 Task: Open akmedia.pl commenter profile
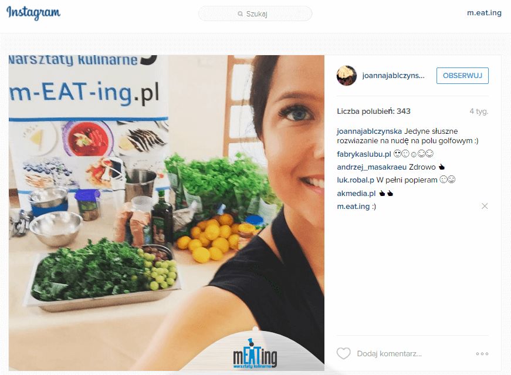(356, 194)
